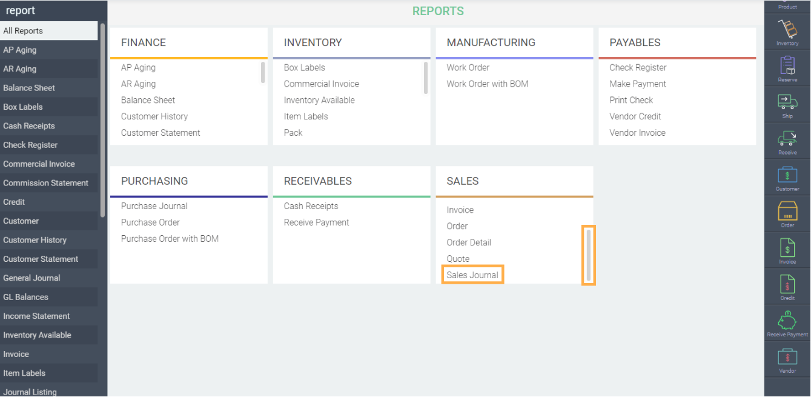This screenshot has width=811, height=397.
Task: Click the Check Register link under Payables
Action: tap(638, 68)
